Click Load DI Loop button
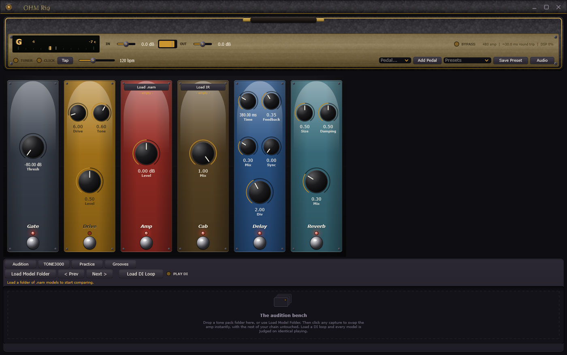Viewport: 567px width, 355px height. point(141,274)
